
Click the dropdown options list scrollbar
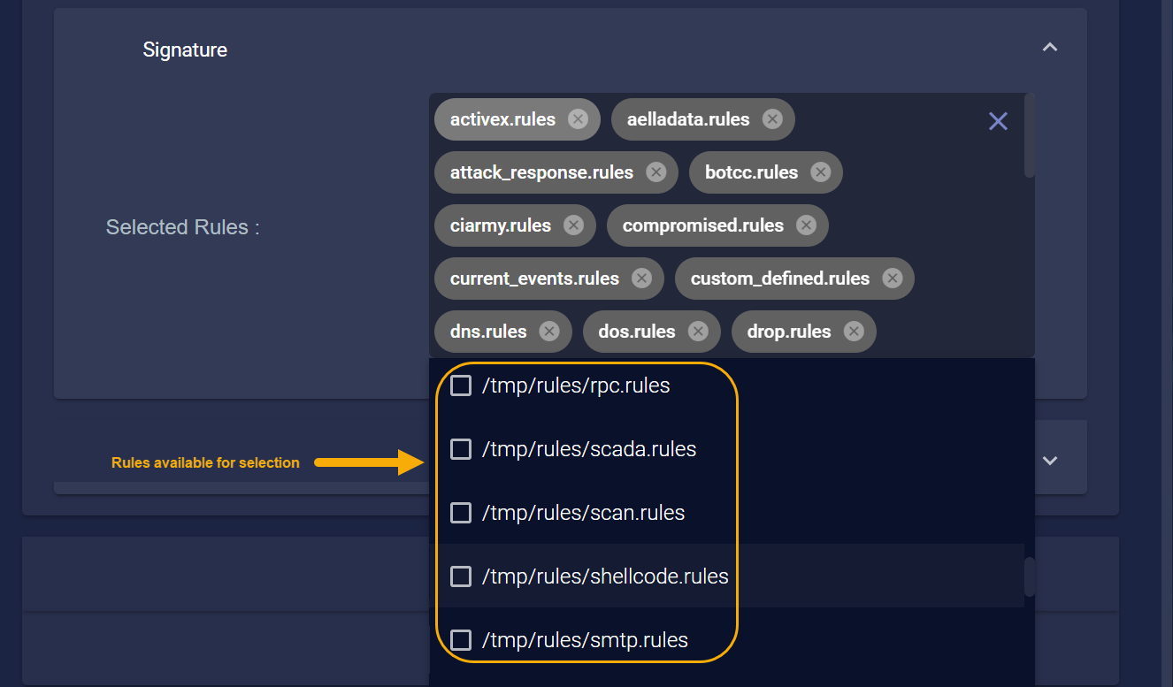1030,576
